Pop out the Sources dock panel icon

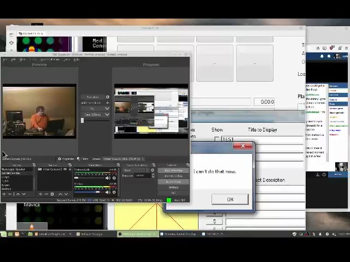[70, 165]
